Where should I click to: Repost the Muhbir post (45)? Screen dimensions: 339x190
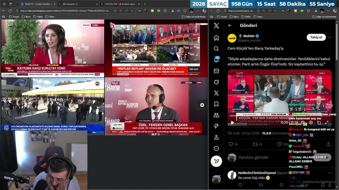coord(257,144)
